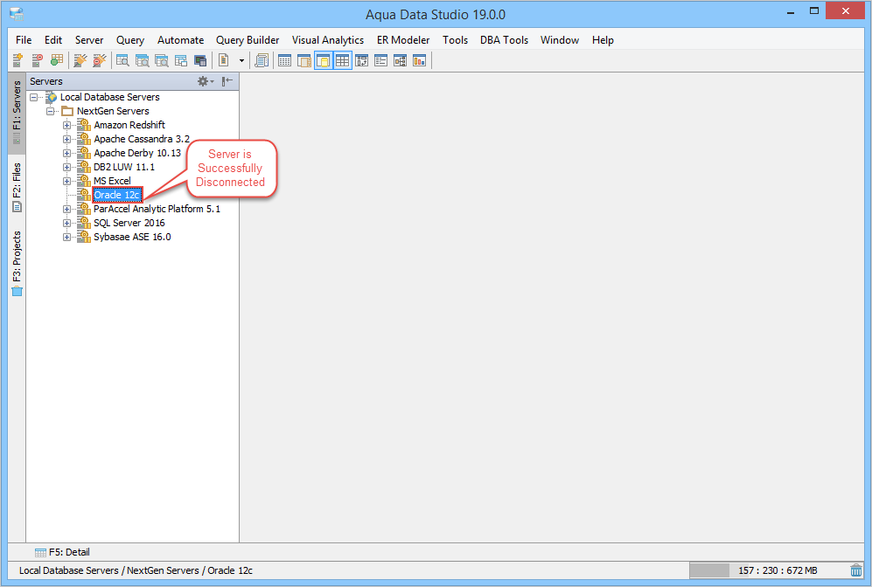872x587 pixels.
Task: Select the SQL Server 2016 tree item
Action: (129, 223)
